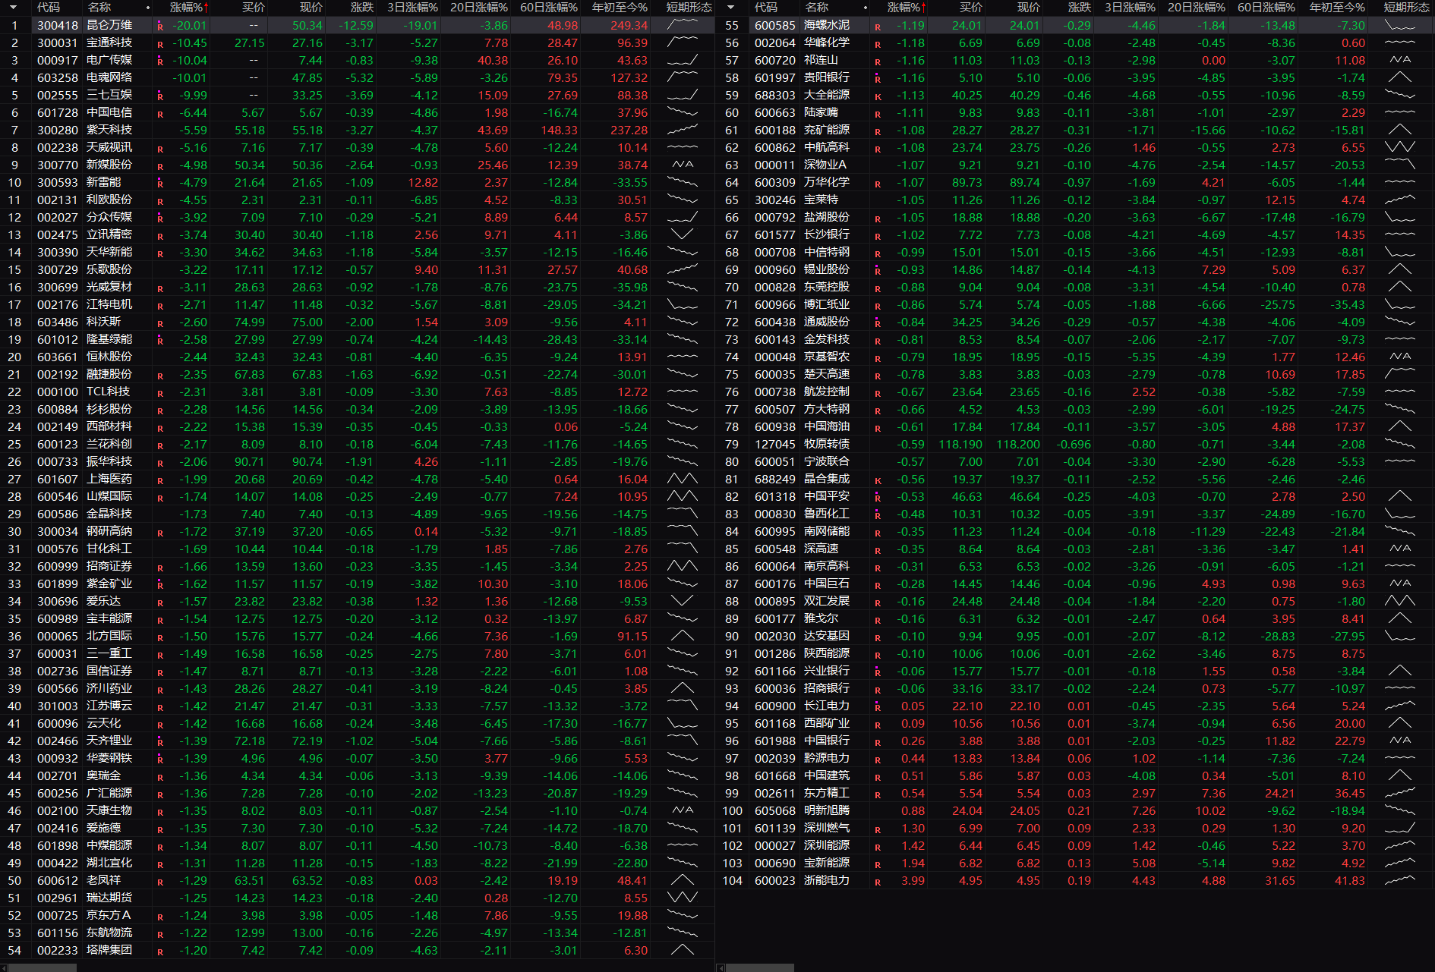Sort right list by 现价 column

click(1028, 8)
